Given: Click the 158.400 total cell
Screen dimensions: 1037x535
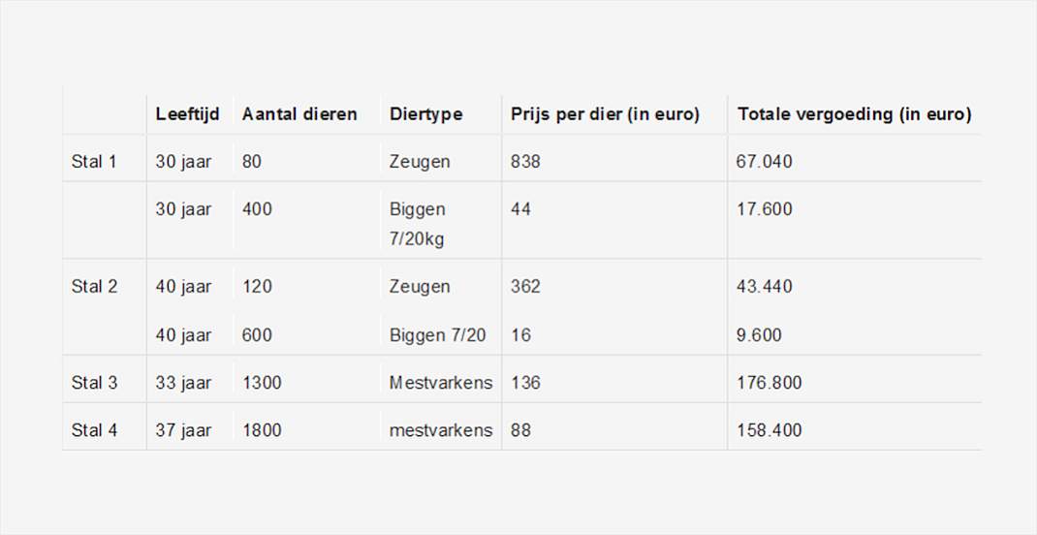Looking at the screenshot, I should pos(770,430).
